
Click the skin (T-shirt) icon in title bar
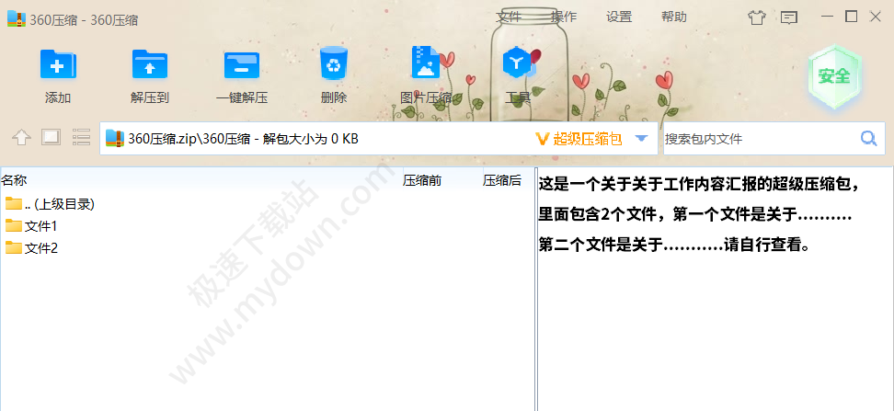pos(757,17)
